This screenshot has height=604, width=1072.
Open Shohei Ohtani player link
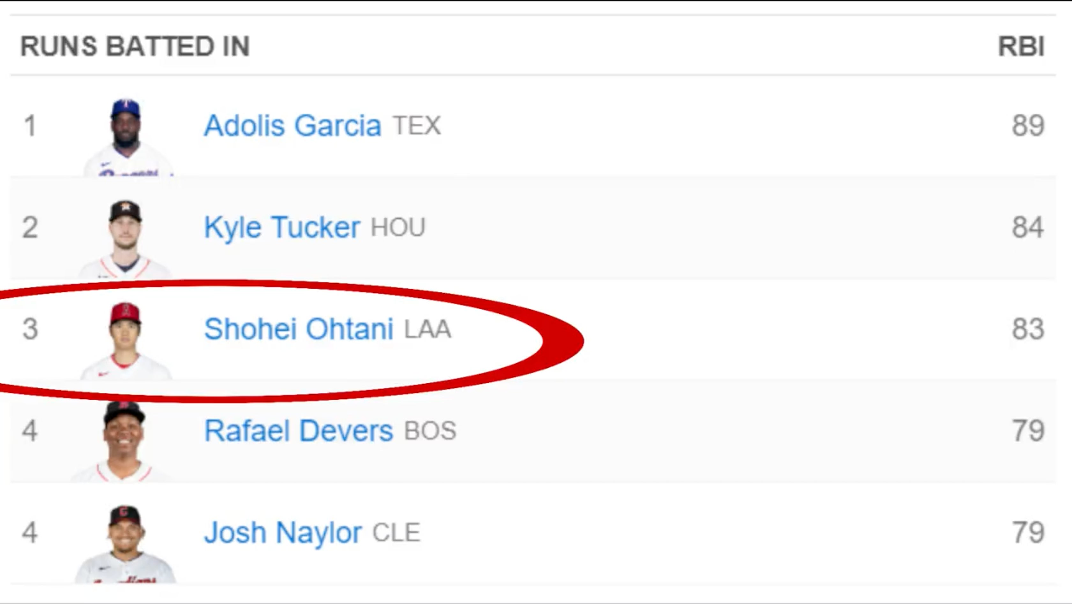click(298, 329)
